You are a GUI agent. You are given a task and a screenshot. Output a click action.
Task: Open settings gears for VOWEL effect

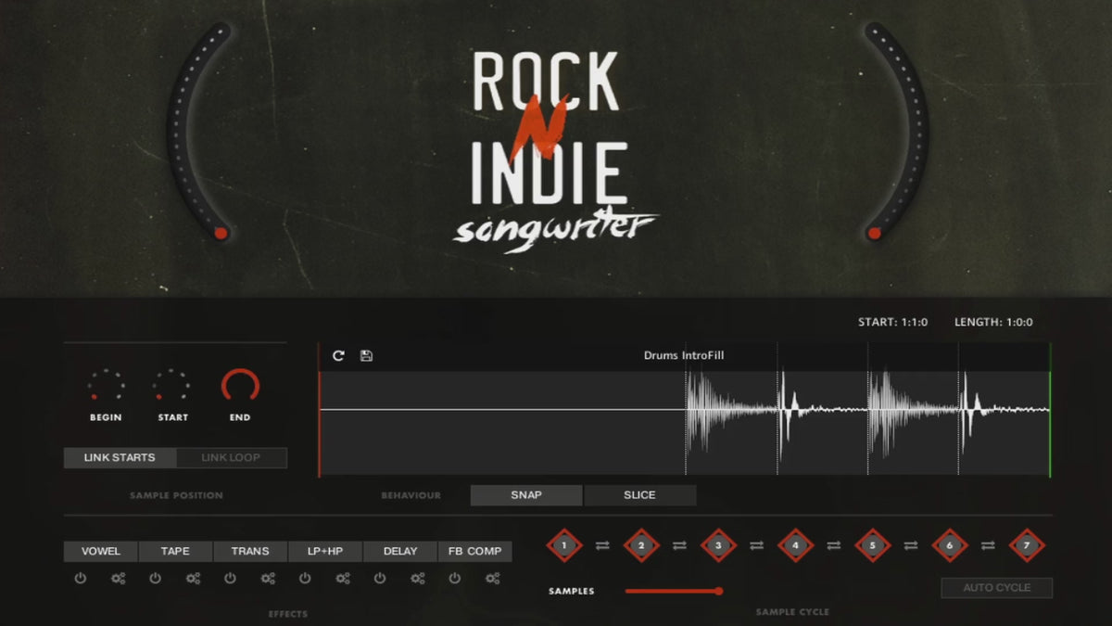click(x=118, y=579)
